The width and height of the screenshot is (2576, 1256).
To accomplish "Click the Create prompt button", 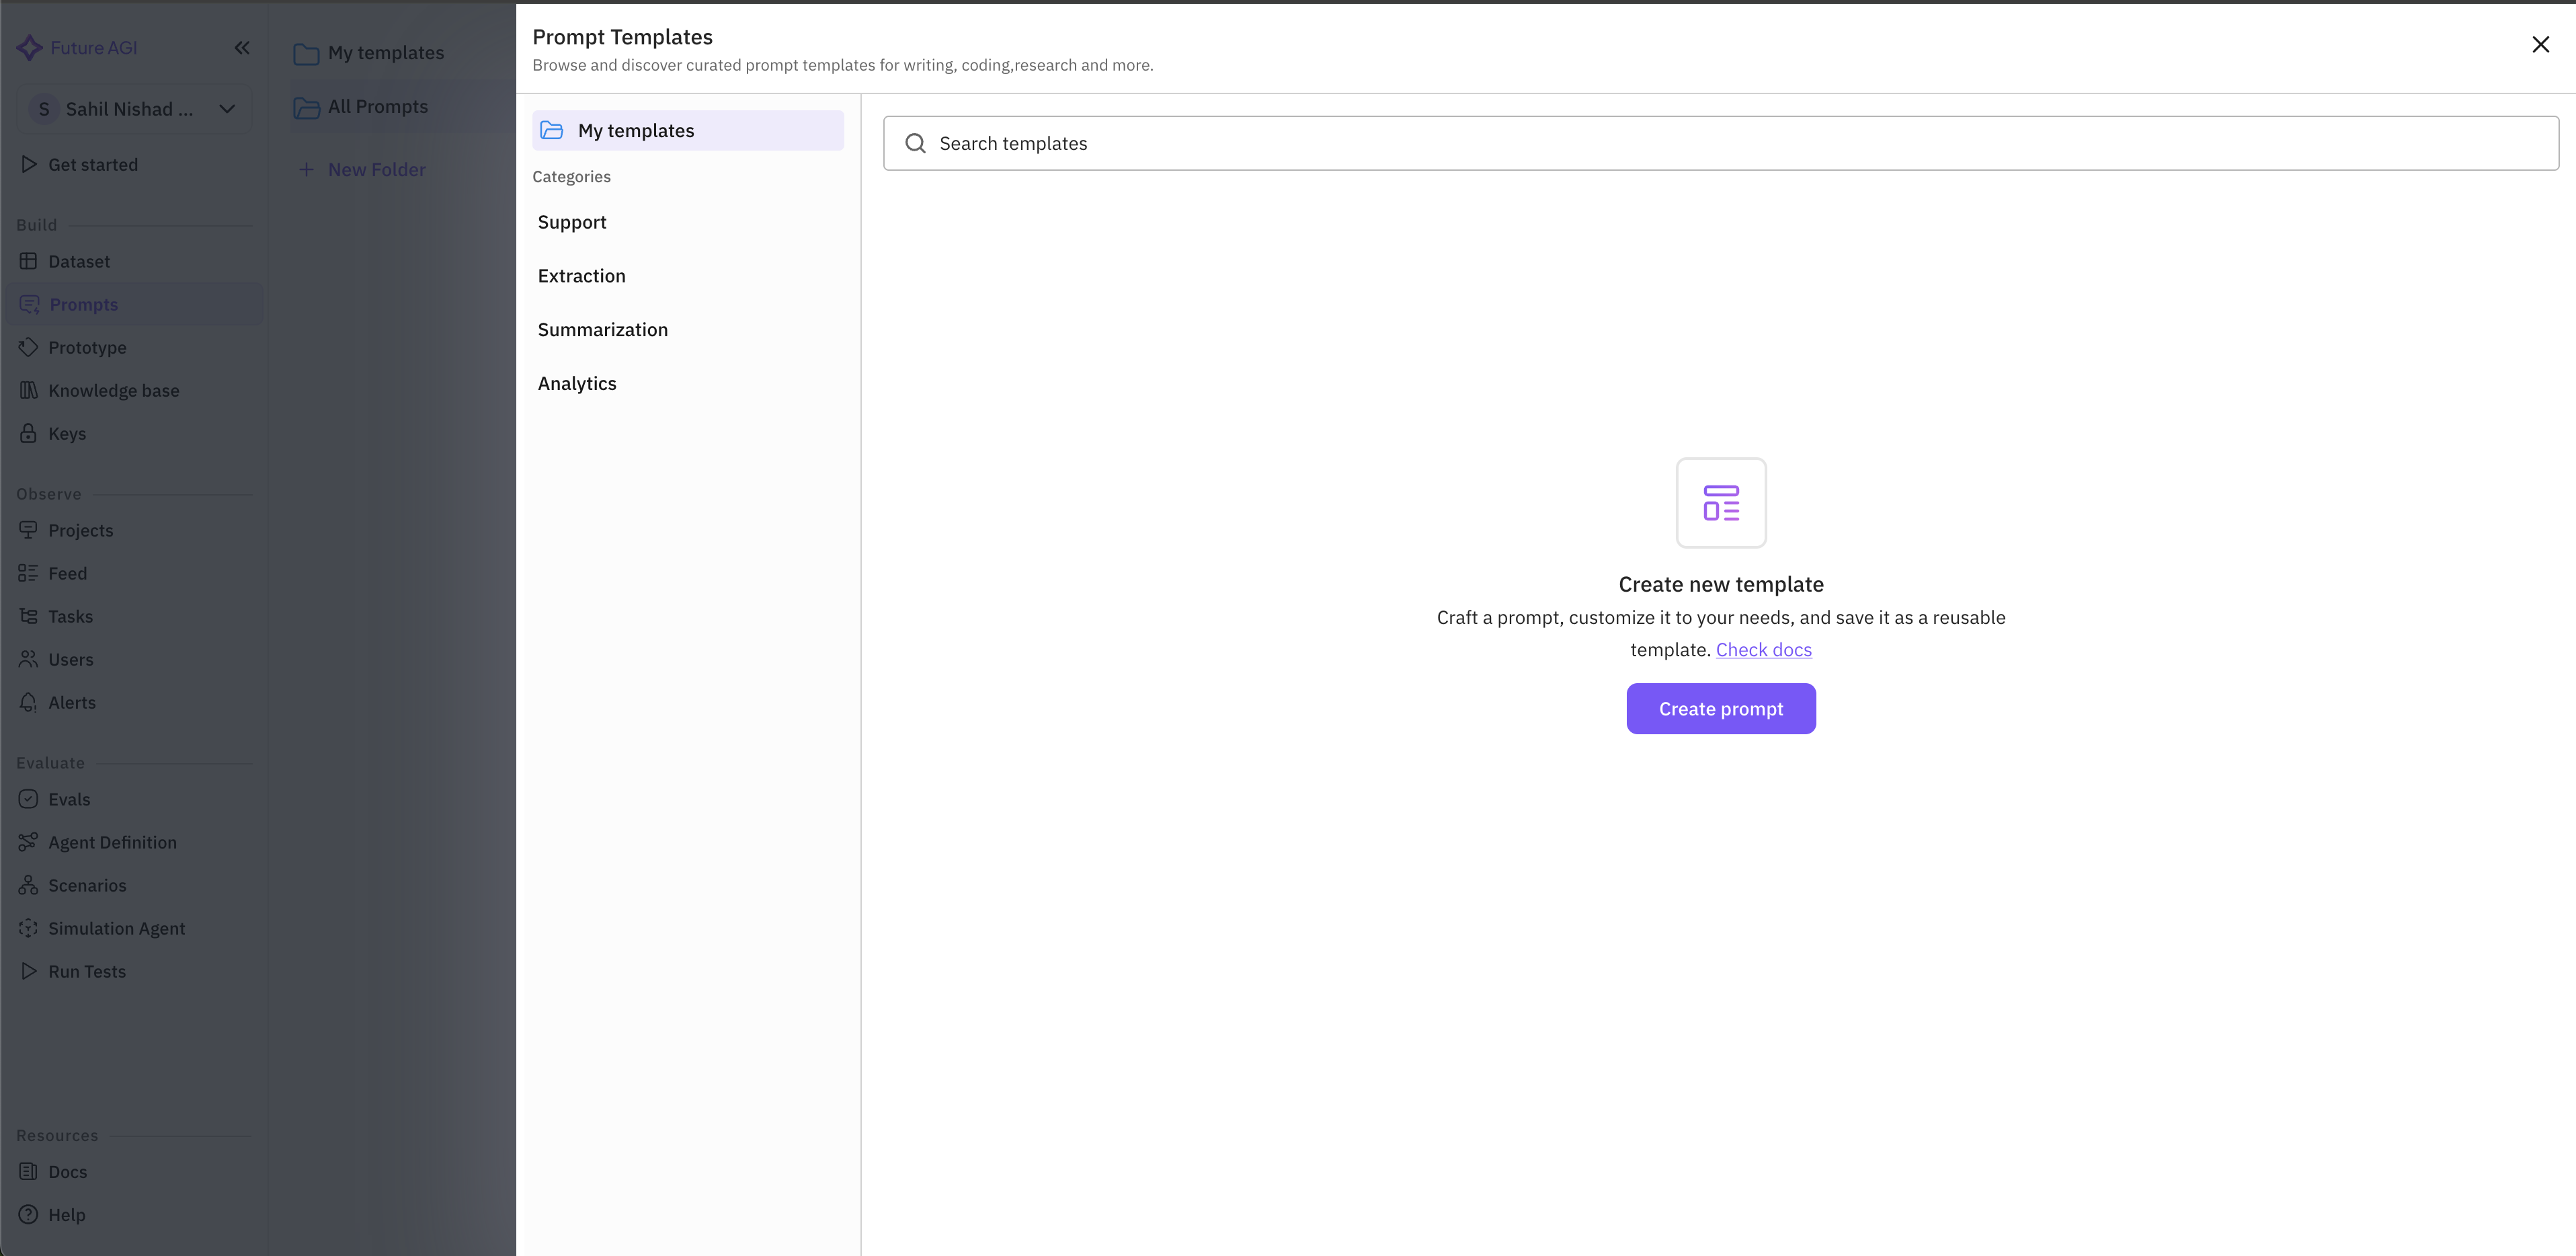I will (1720, 708).
